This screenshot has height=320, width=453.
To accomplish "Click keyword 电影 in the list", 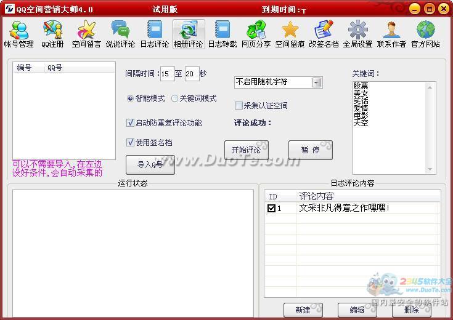I will coord(361,116).
